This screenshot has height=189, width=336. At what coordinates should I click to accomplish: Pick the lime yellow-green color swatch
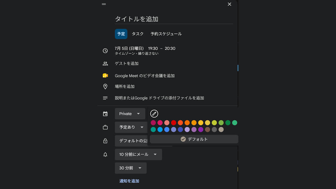214,123
